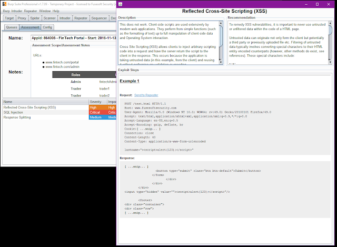The image size is (337, 247).
Task: Select the Assessment sub-tab
Action: [30, 27]
